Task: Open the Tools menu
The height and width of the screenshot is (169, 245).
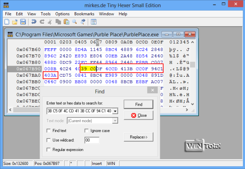Action: point(45,14)
